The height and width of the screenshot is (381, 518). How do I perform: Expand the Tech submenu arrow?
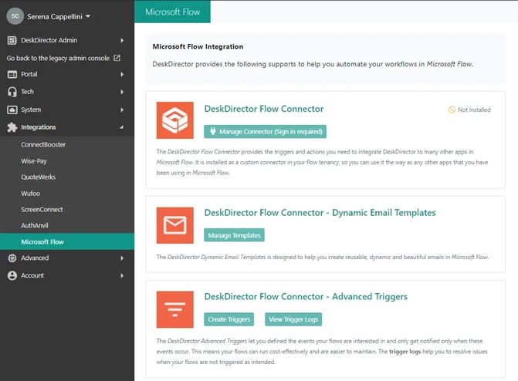point(122,92)
